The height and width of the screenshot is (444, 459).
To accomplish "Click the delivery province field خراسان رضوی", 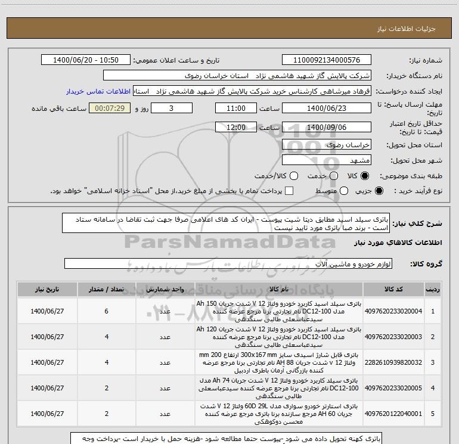I will 325,145.
